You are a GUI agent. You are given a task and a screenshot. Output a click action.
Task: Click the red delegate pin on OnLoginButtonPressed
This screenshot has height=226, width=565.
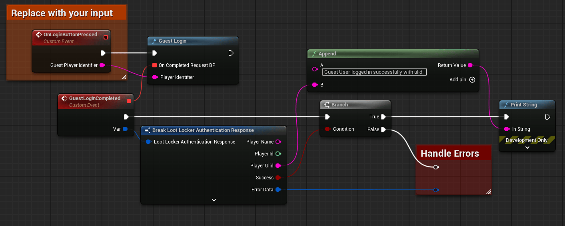click(x=106, y=37)
